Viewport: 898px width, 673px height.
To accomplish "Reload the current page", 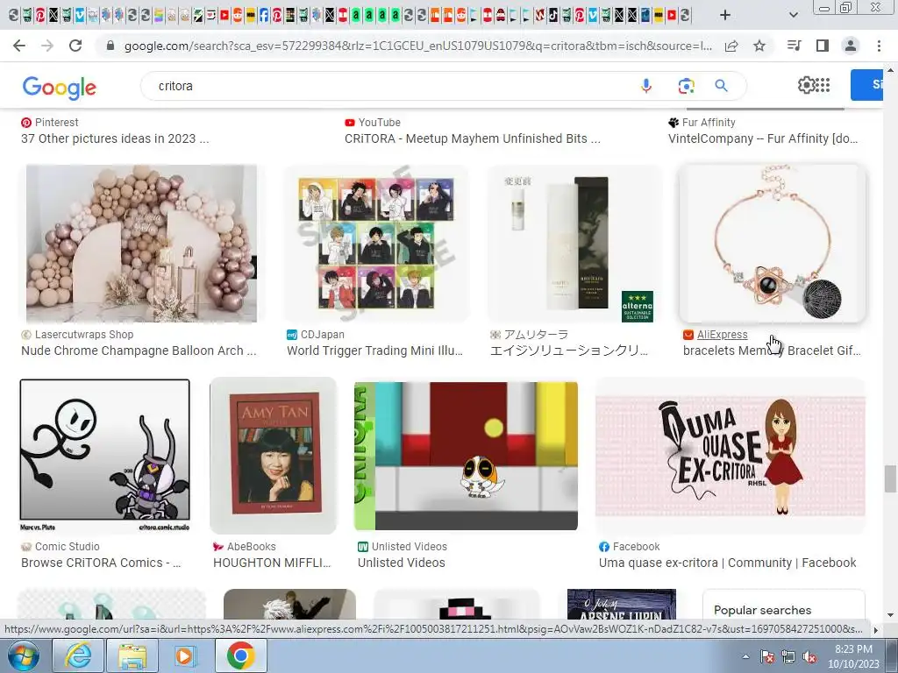I will (x=75, y=46).
